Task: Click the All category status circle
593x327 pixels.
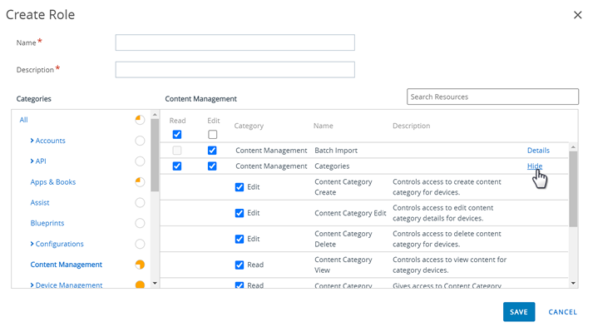Action: [x=140, y=120]
